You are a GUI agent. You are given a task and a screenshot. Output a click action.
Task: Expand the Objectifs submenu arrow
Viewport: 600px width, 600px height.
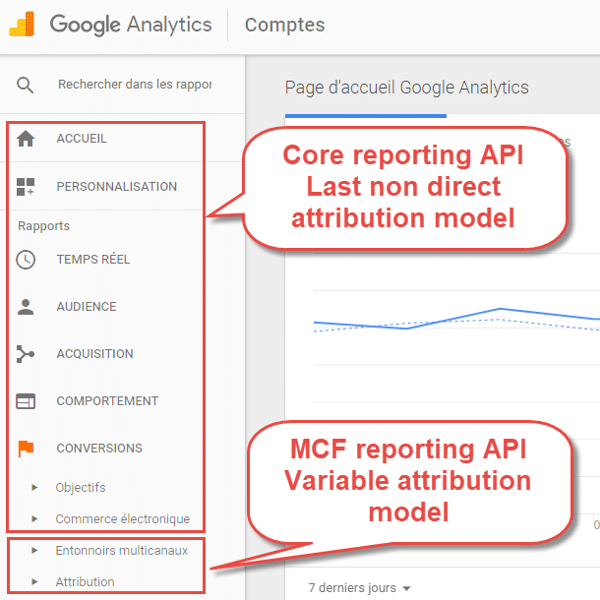(x=34, y=488)
